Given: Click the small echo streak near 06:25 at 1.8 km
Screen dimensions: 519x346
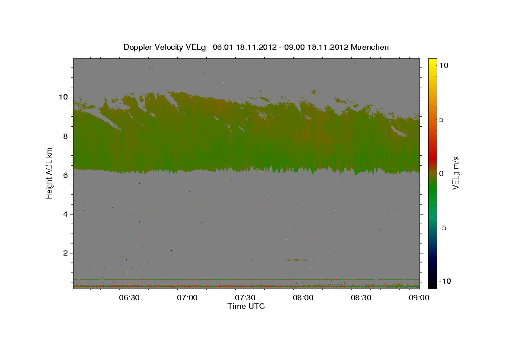Looking at the screenshot, I should point(120,256).
